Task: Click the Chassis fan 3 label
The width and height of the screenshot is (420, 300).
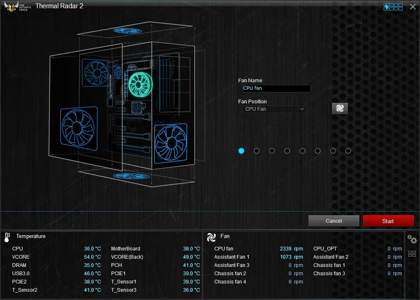Action: pos(329,274)
